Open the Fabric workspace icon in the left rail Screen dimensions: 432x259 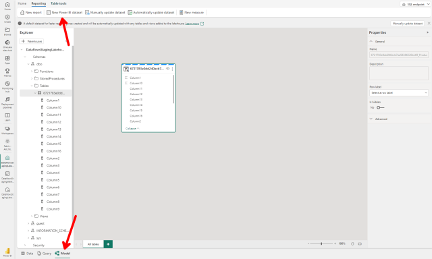pyautogui.click(x=7, y=145)
